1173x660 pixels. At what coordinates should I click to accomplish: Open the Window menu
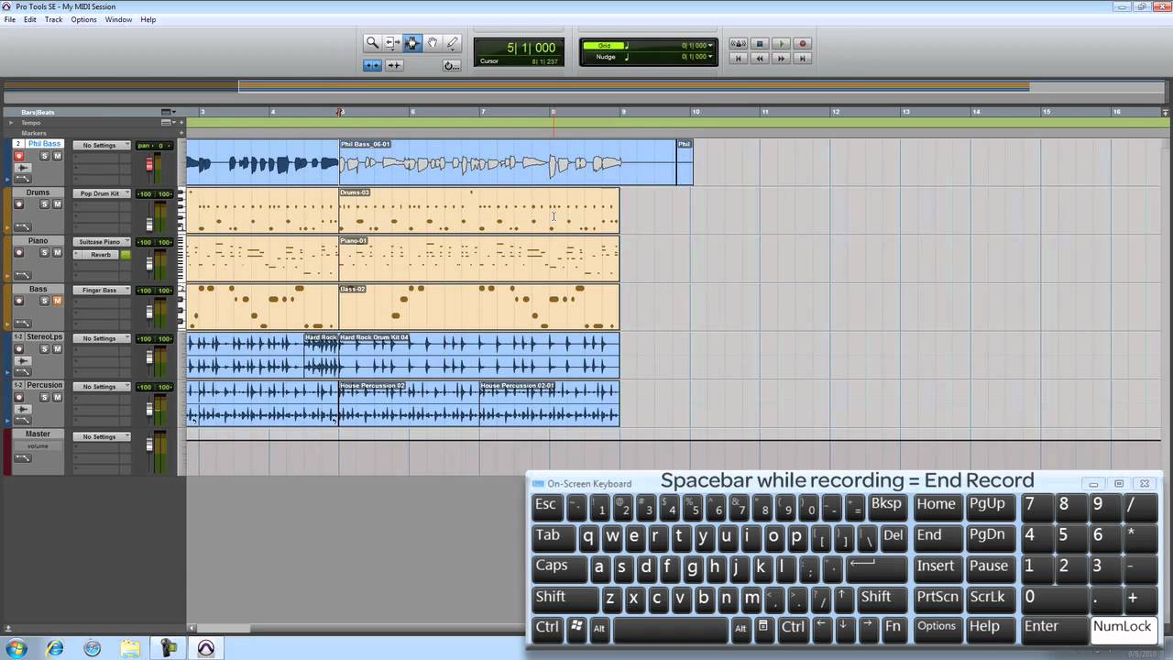pos(118,19)
